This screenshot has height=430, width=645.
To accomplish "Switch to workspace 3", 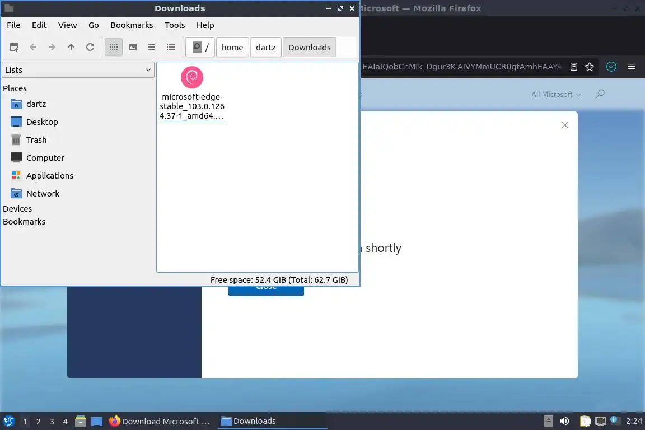I will coord(52,422).
